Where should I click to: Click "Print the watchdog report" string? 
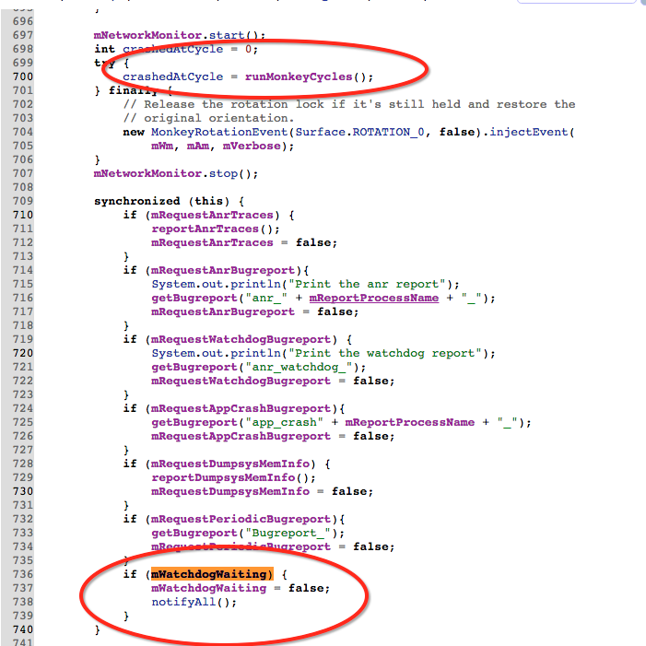[x=385, y=354]
